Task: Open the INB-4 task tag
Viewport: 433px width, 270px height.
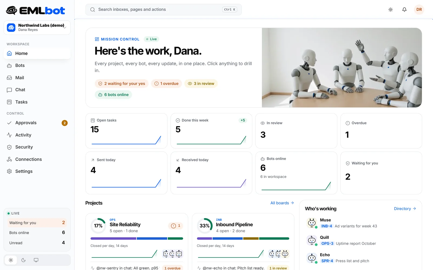Action: 327,226
